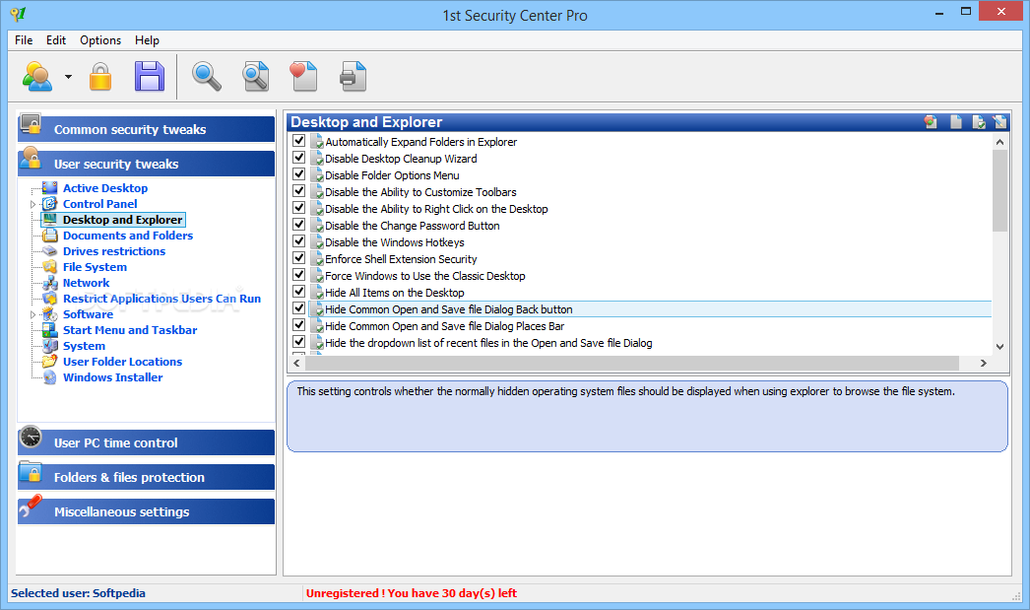Click the heart favorites toolbar icon
Screen dimensions: 1030x610
point(303,76)
